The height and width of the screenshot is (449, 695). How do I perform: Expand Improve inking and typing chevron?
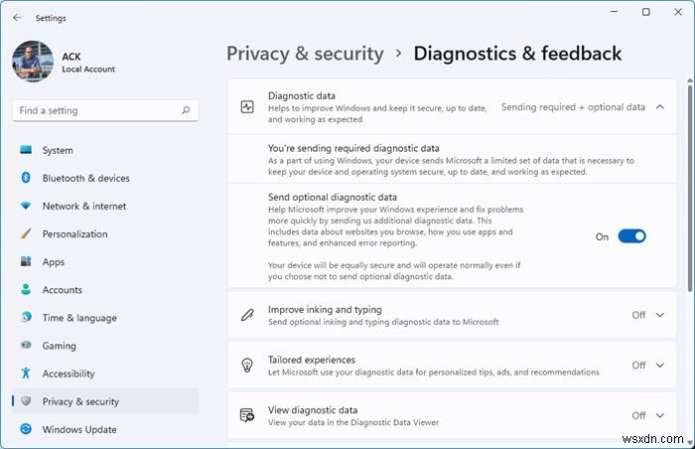click(660, 315)
